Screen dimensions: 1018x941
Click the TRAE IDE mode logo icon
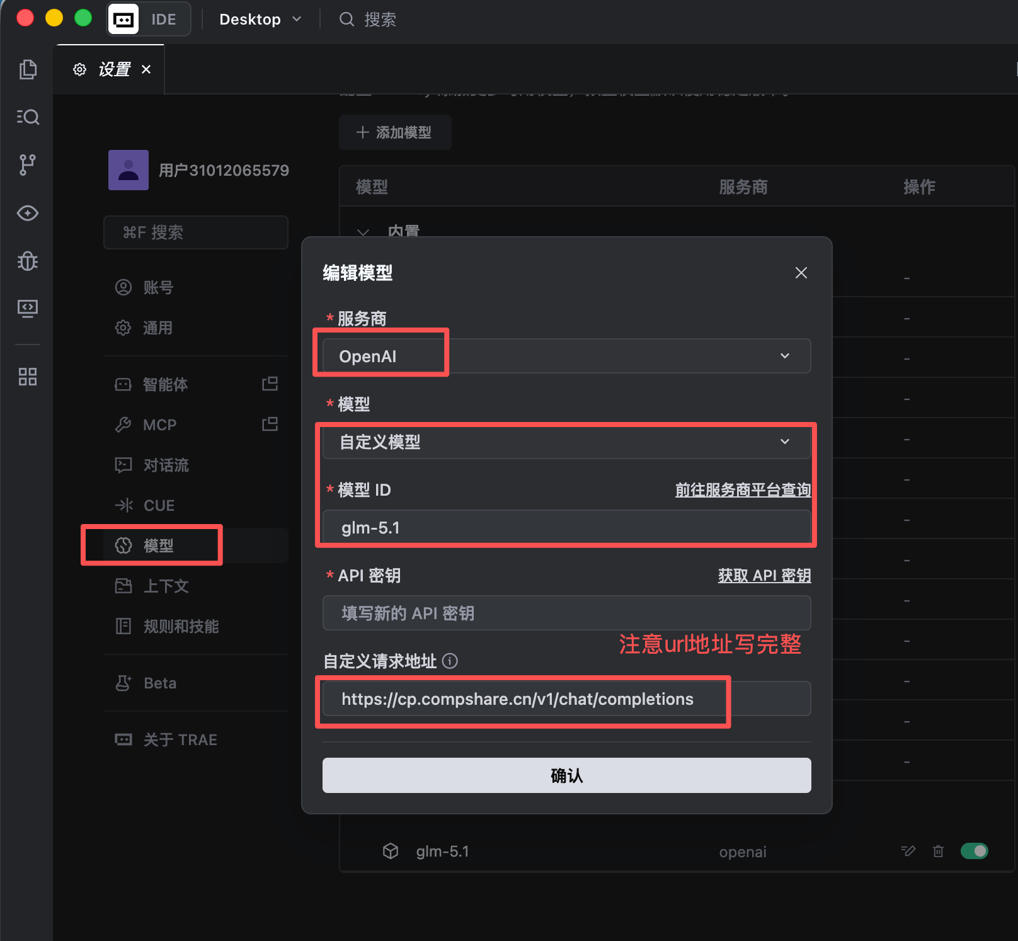123,20
